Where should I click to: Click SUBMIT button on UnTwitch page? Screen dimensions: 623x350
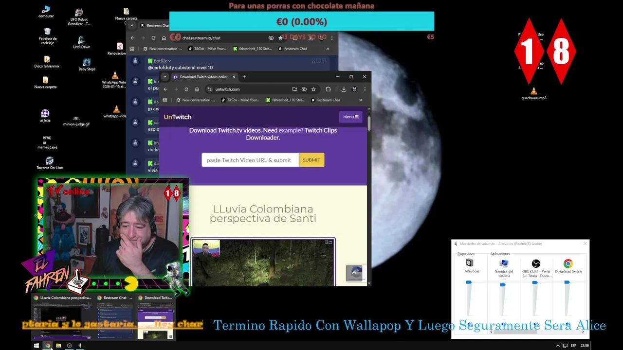click(311, 160)
